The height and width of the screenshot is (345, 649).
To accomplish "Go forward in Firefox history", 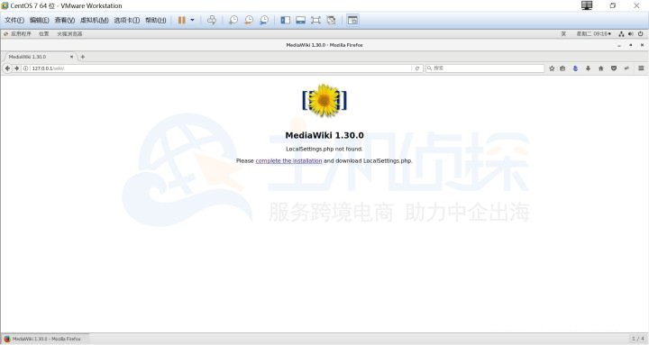I will pos(16,68).
